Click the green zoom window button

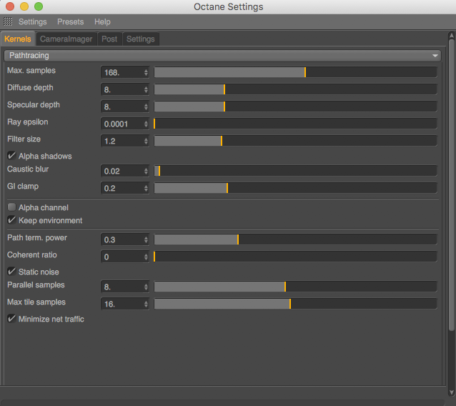[x=39, y=6]
